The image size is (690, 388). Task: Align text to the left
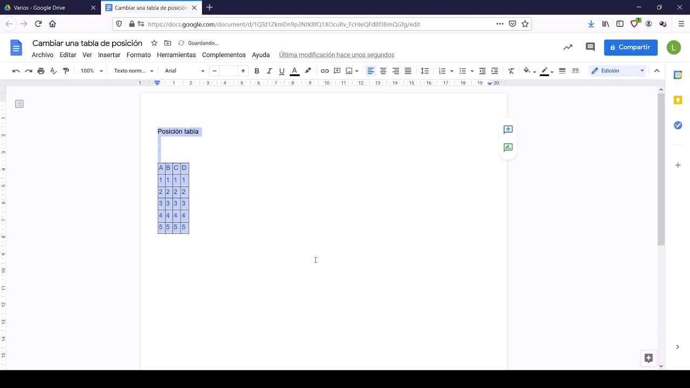pyautogui.click(x=370, y=71)
